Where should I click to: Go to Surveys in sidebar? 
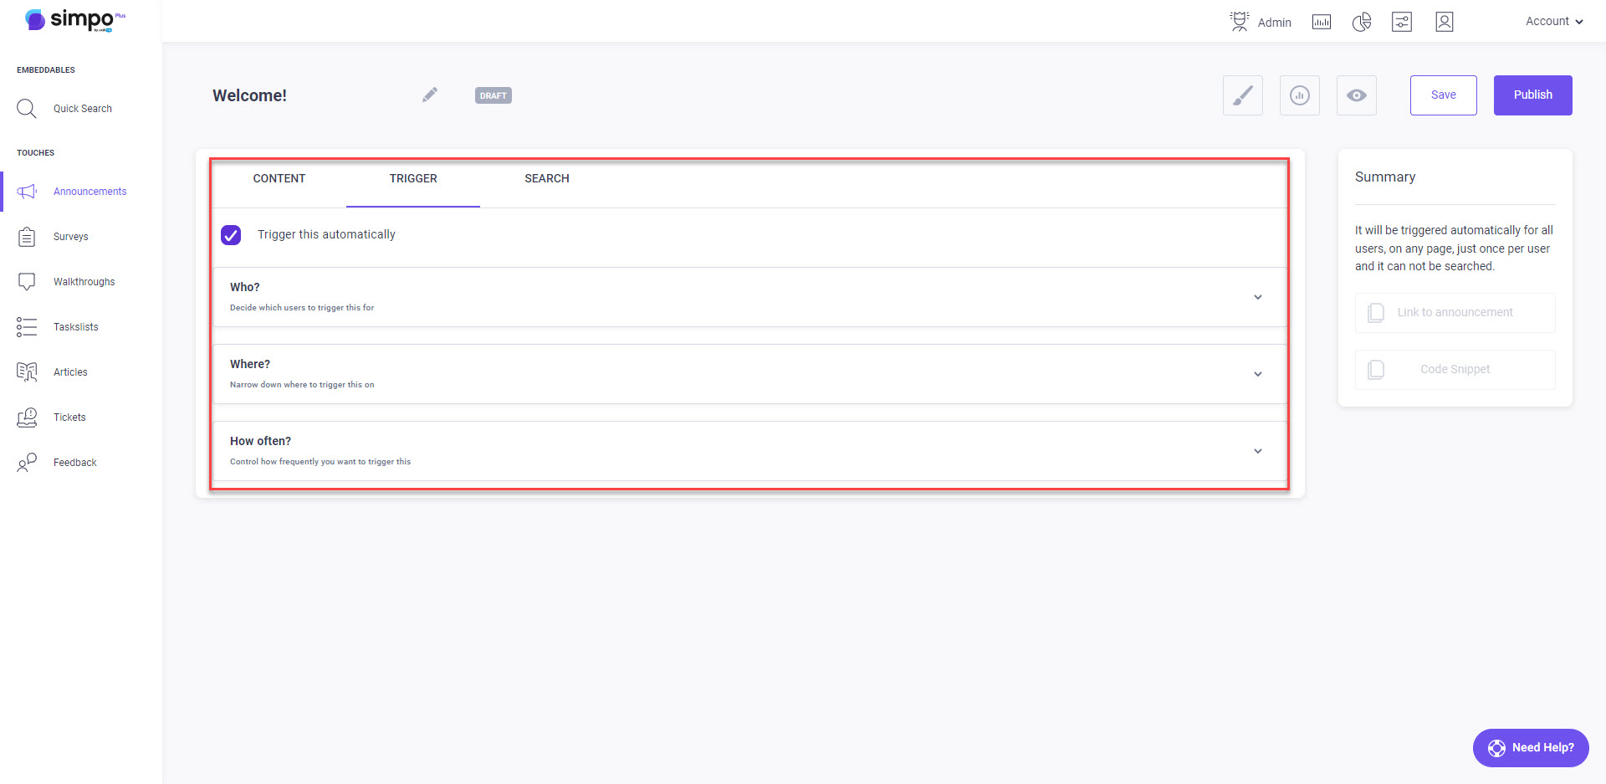point(71,237)
